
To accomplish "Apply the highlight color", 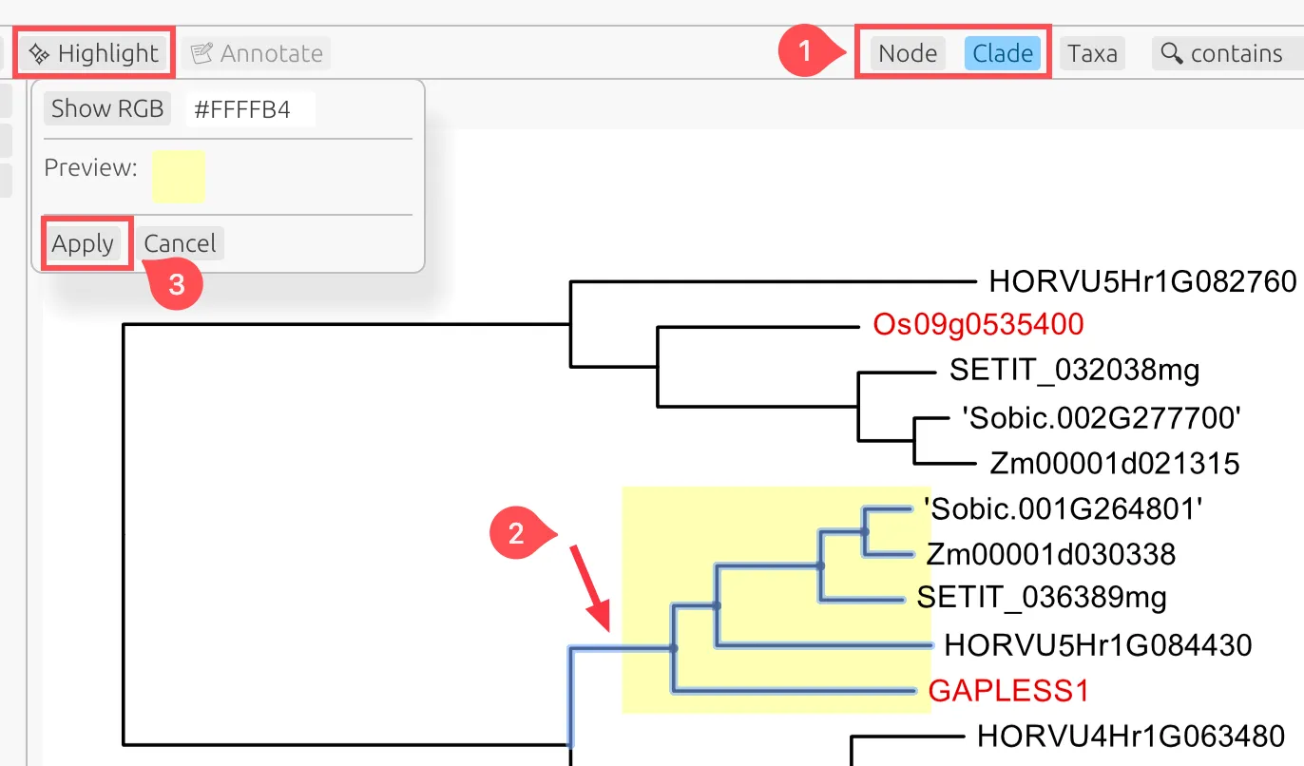I will pyautogui.click(x=83, y=243).
